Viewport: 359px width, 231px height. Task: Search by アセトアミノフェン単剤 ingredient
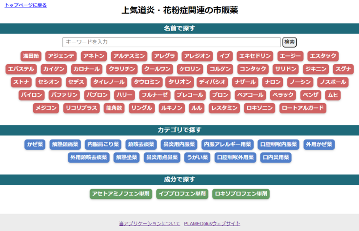coord(121,194)
